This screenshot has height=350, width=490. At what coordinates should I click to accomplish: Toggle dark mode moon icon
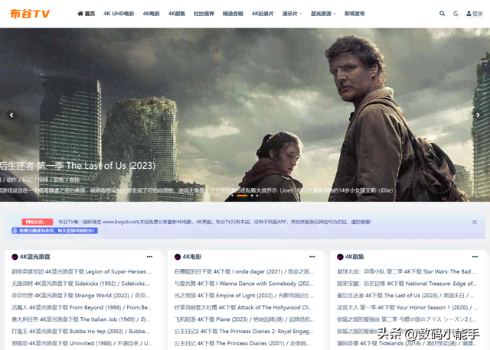(456, 14)
